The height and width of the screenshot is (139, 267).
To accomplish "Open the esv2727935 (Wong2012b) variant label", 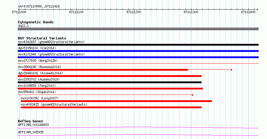I will point(38,61).
